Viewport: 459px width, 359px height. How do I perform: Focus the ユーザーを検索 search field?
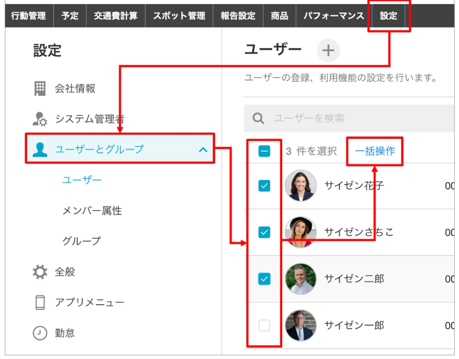point(349,118)
